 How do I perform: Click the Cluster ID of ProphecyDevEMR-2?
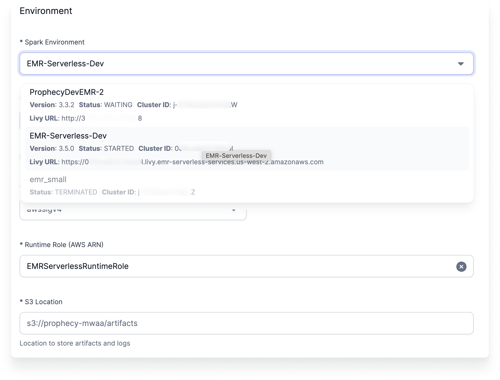coord(187,105)
